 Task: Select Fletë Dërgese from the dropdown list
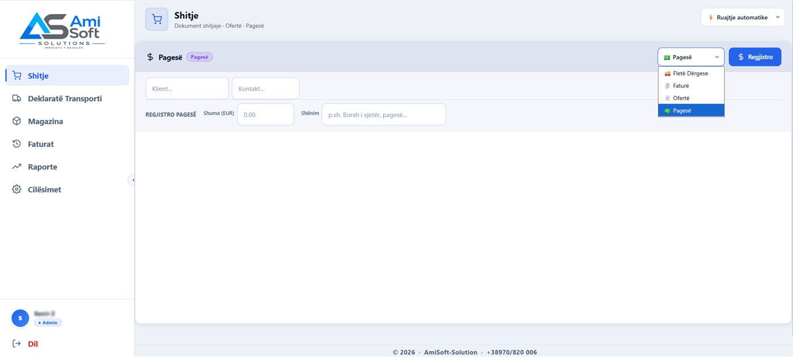point(691,74)
